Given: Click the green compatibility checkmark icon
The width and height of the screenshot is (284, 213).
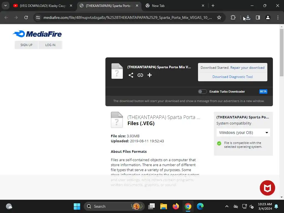Looking at the screenshot, I should coord(219,143).
